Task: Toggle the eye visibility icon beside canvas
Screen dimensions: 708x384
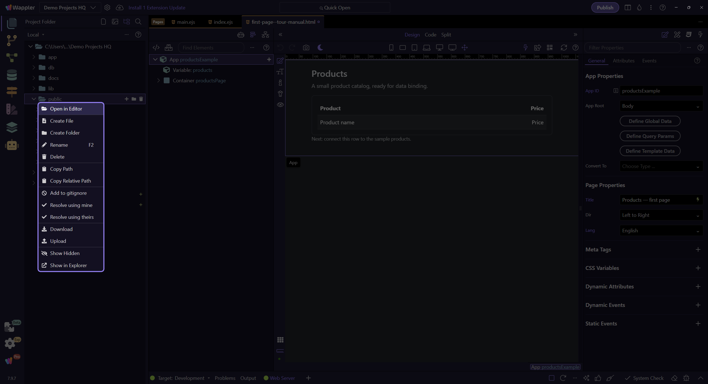Action: (280, 104)
